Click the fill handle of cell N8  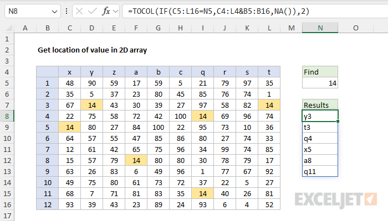[x=338, y=122]
